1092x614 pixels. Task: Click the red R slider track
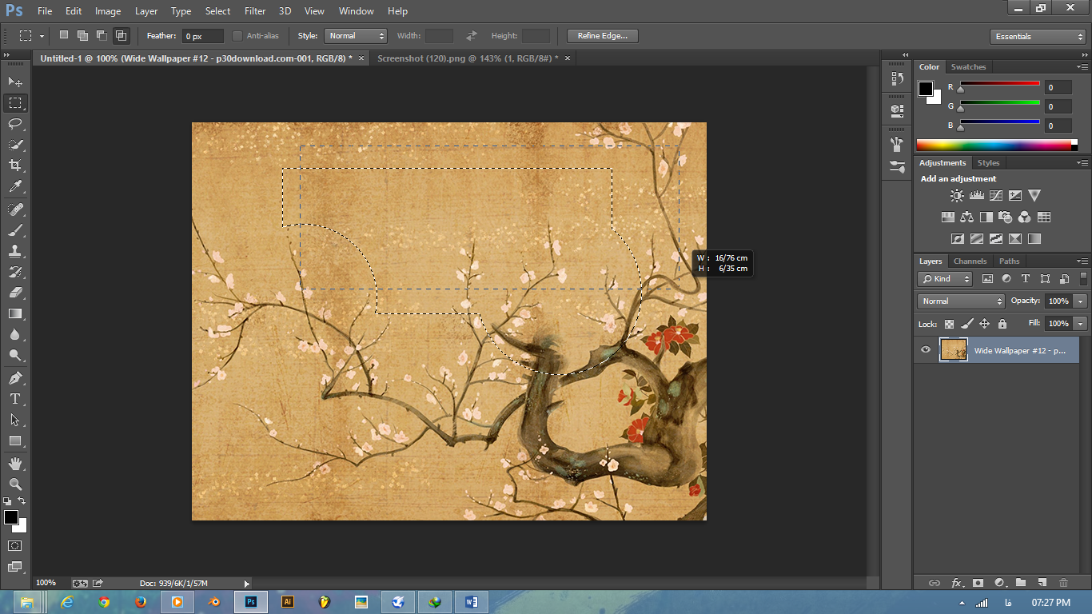(999, 83)
